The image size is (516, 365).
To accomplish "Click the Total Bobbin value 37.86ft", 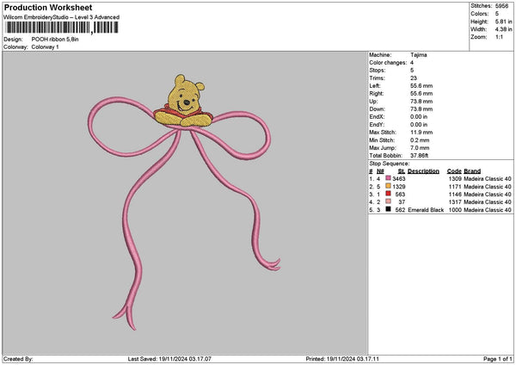I will coord(420,156).
